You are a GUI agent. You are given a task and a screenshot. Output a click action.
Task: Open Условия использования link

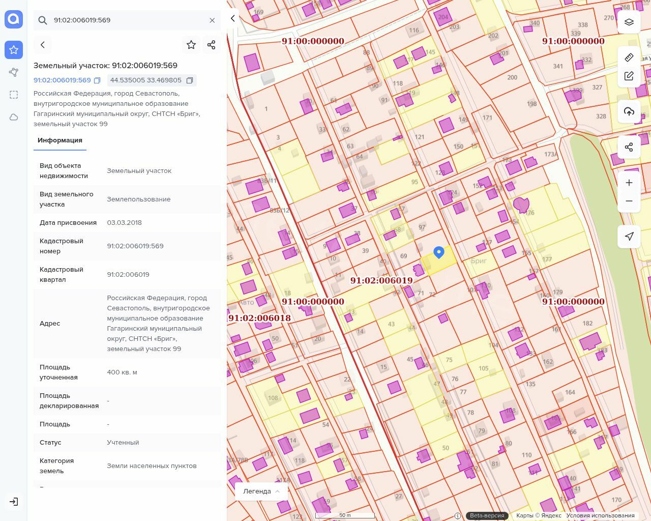click(x=600, y=515)
